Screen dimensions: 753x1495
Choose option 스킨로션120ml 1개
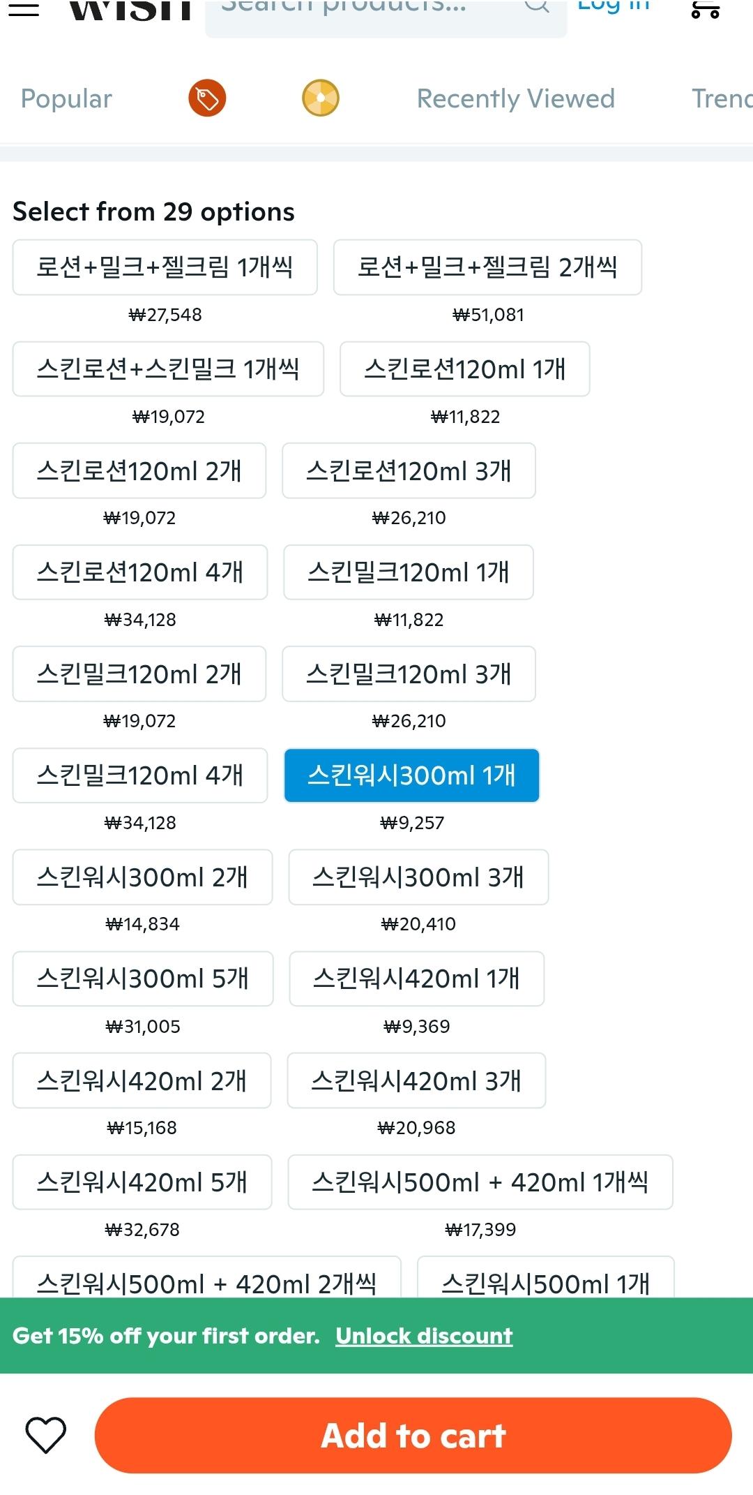(465, 369)
